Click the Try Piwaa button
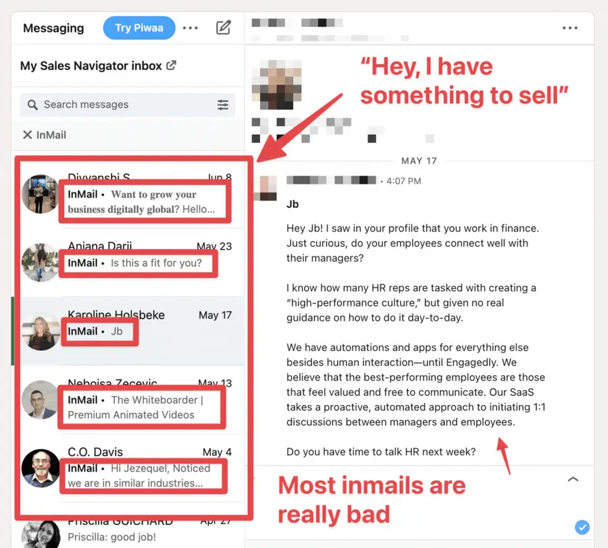This screenshot has height=548, width=608. 138,28
